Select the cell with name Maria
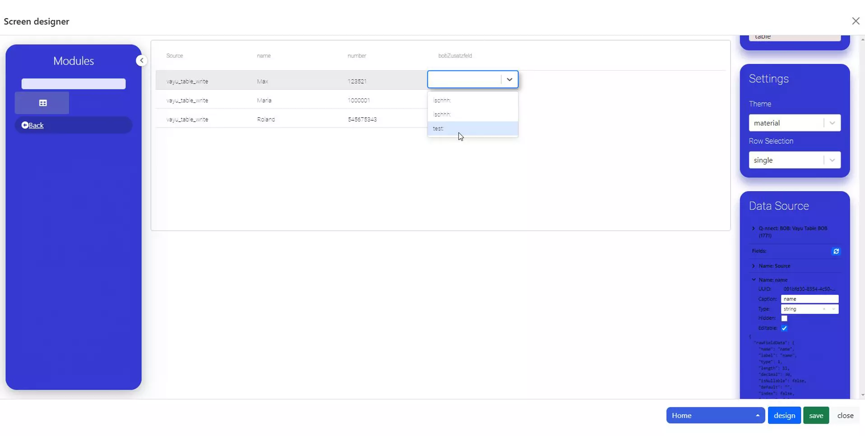The width and height of the screenshot is (865, 436). [264, 101]
